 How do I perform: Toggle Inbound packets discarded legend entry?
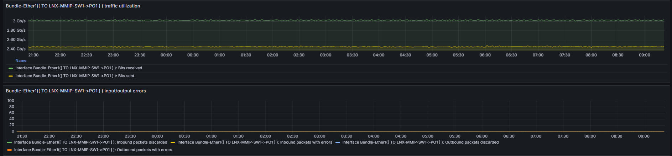(90, 142)
